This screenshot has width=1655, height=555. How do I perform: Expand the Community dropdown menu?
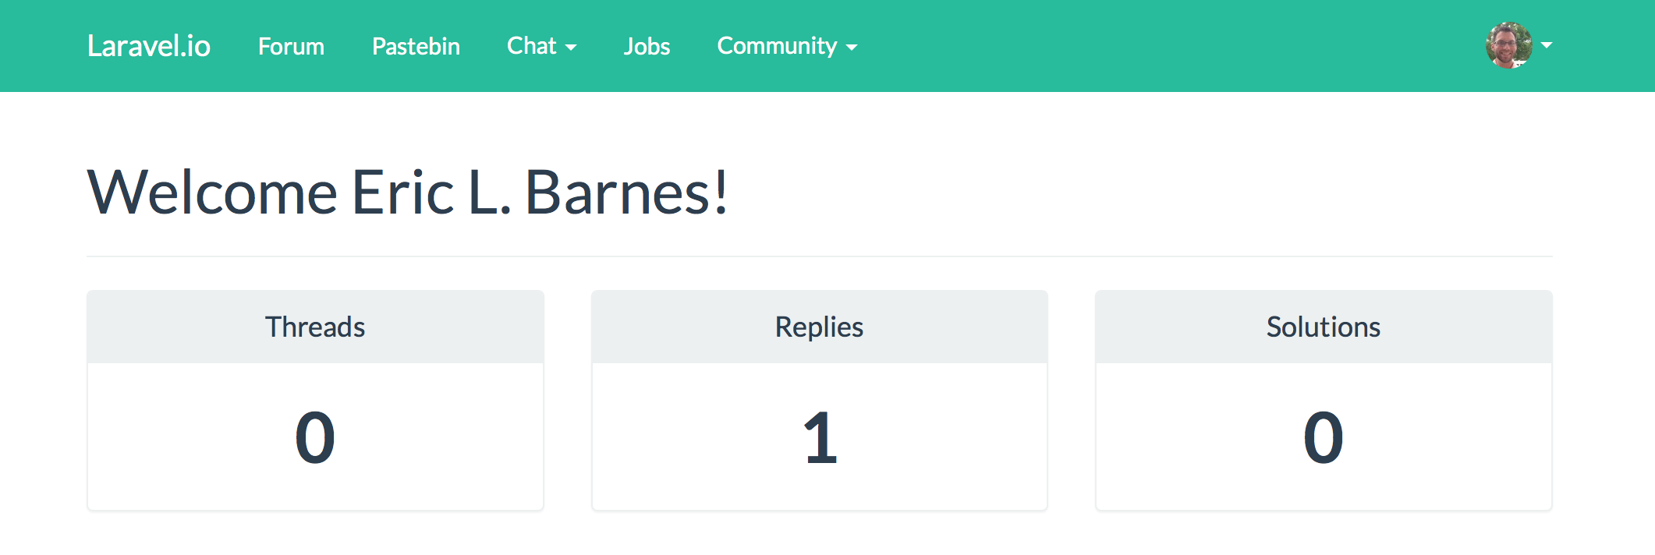point(787,46)
